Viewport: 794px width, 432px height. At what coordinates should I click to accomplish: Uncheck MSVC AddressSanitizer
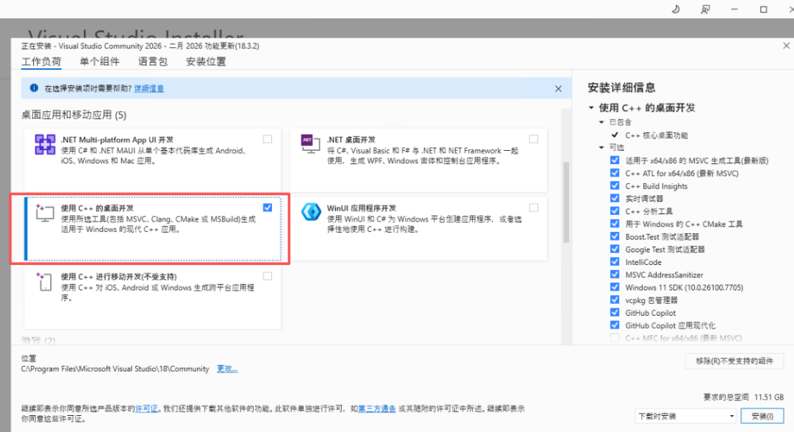point(615,275)
